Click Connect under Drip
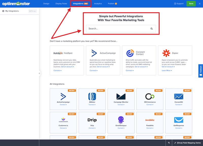 [92, 128]
